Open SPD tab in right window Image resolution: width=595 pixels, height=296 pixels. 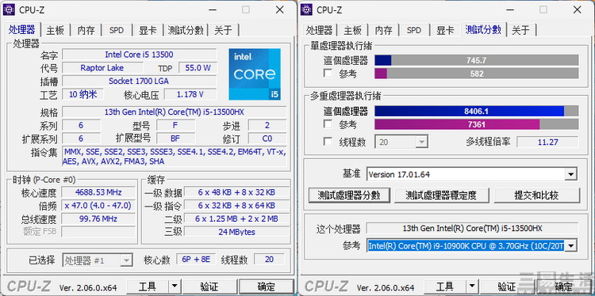[x=414, y=30]
